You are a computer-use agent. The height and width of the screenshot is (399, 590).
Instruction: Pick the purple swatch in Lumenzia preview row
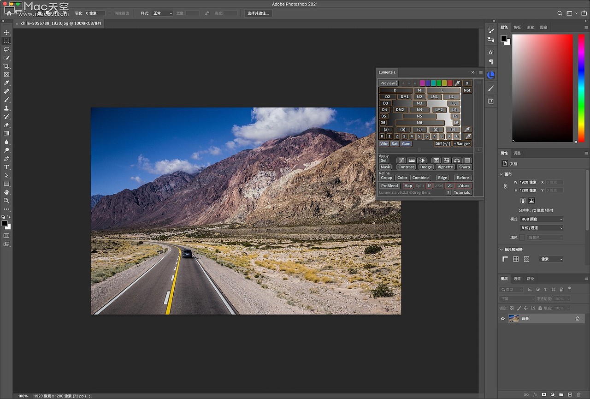(x=422, y=83)
